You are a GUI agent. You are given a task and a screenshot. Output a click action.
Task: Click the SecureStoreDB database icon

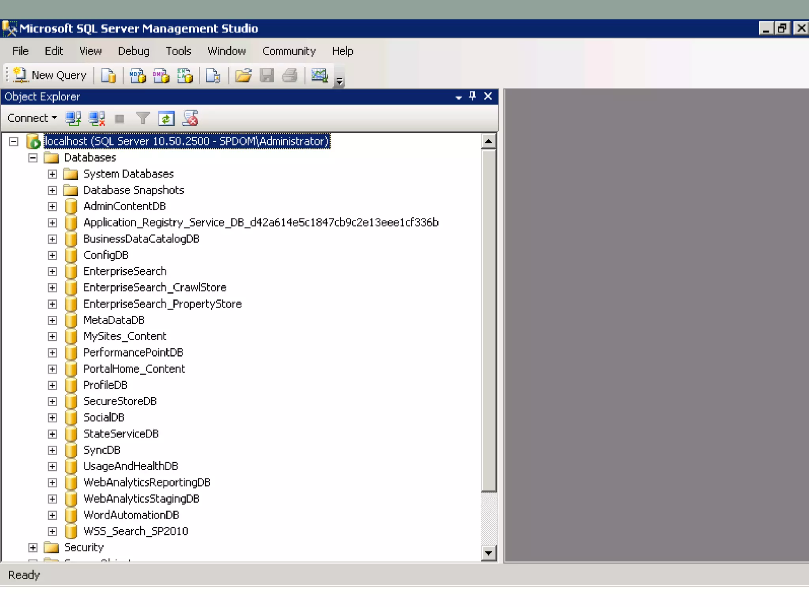(x=71, y=402)
